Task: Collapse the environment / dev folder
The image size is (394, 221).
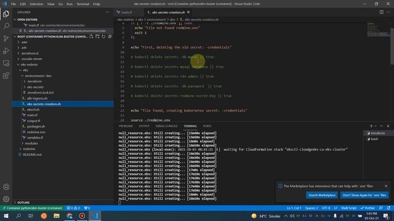Action: (38, 76)
